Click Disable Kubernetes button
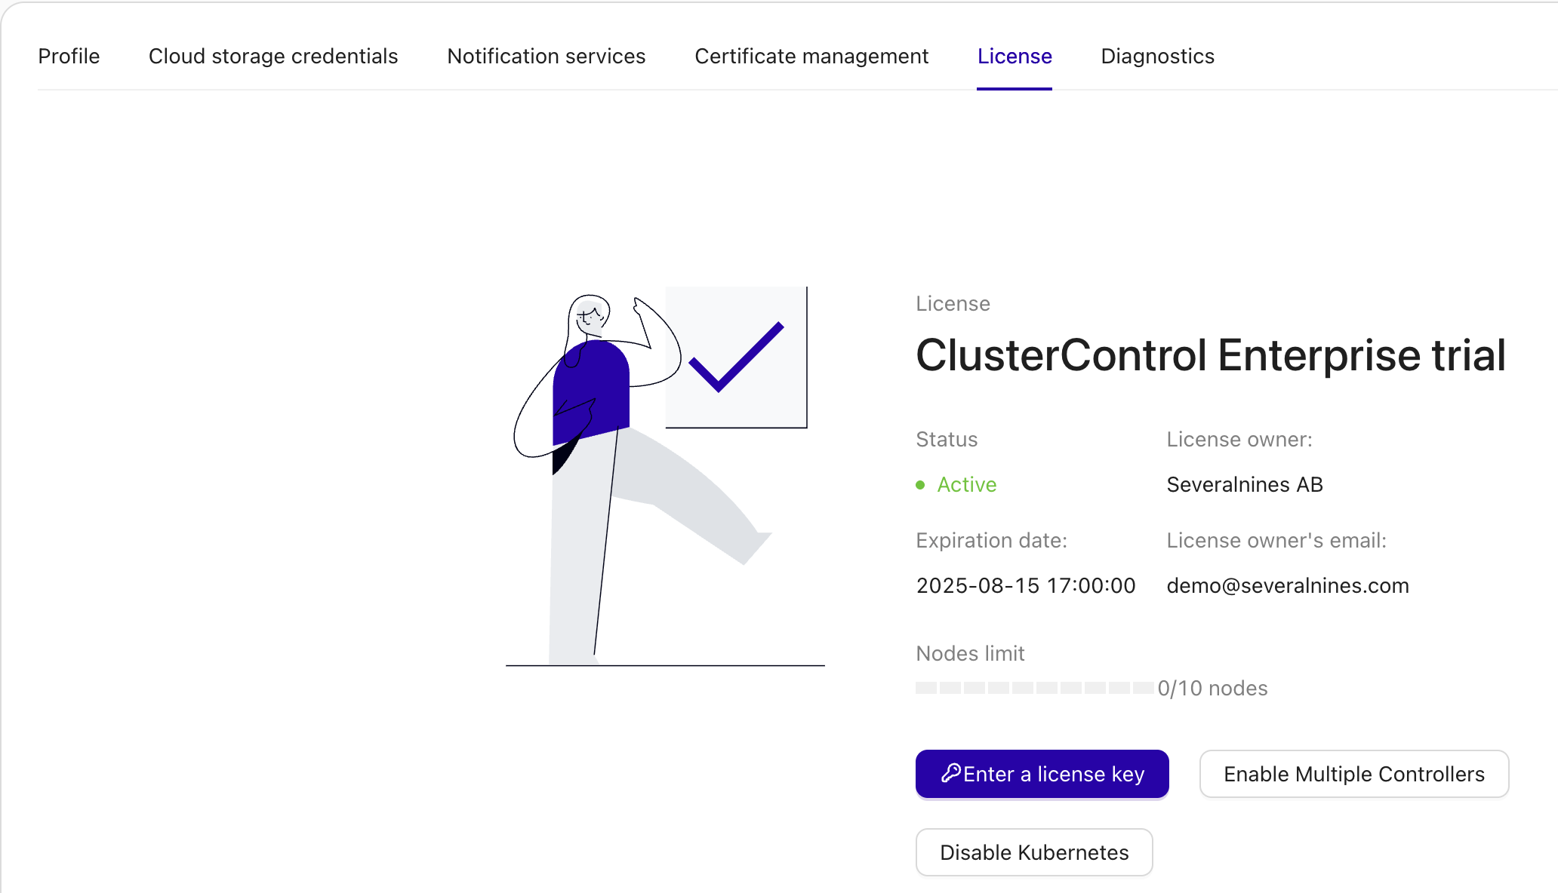This screenshot has height=893, width=1558. [1034, 852]
